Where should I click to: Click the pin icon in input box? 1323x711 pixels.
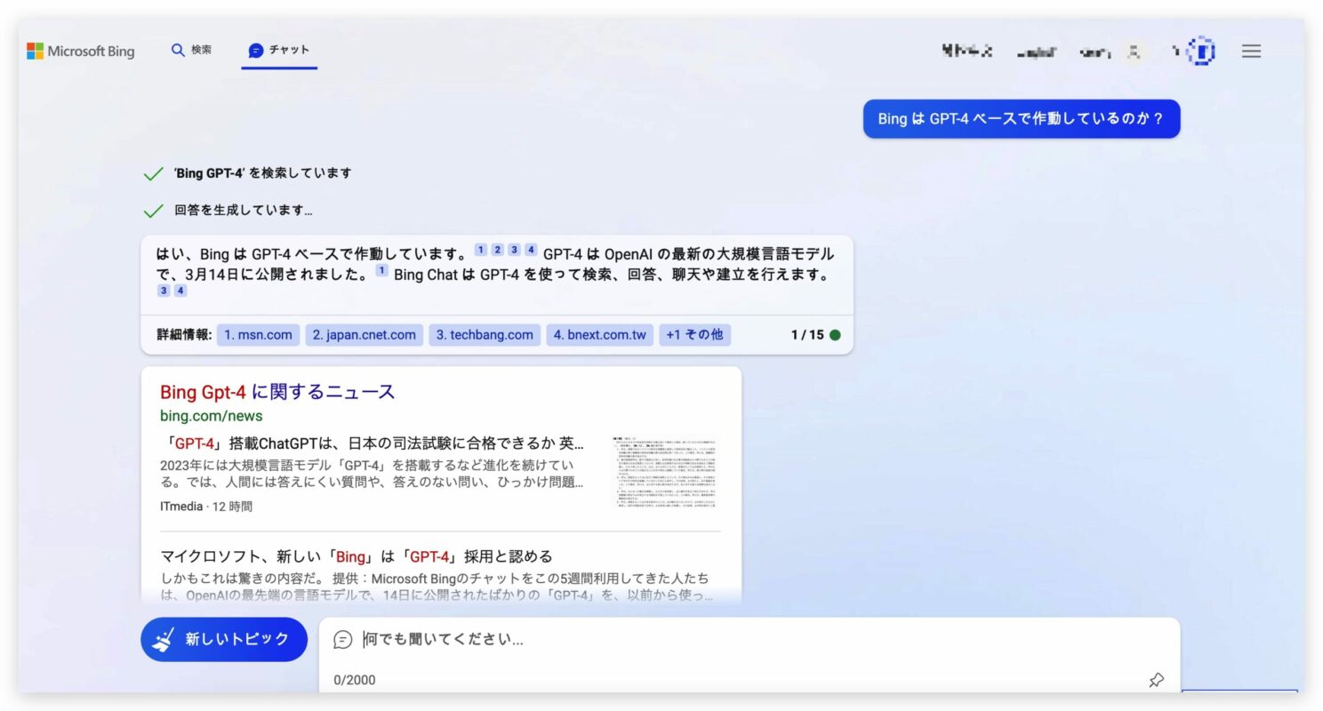(x=1156, y=680)
